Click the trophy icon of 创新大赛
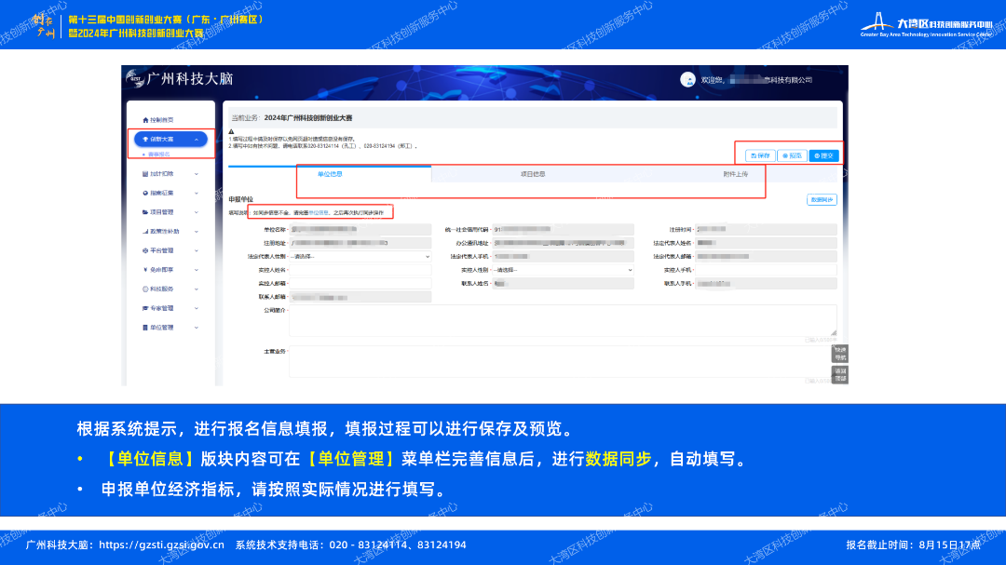Image resolution: width=1006 pixels, height=565 pixels. click(x=145, y=140)
